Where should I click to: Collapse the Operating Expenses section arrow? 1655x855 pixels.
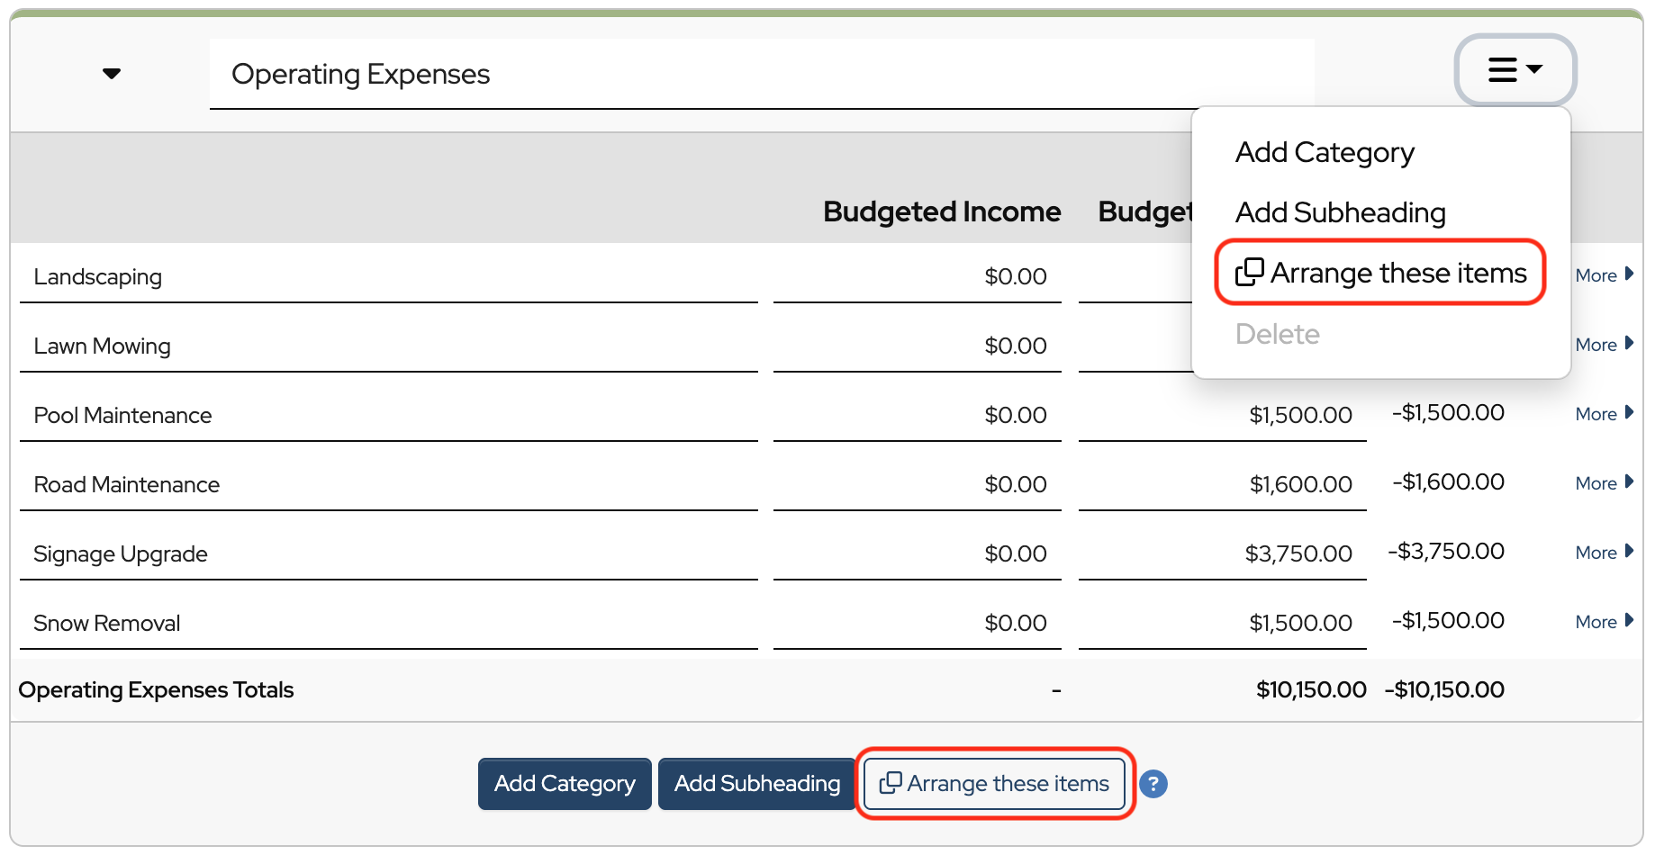pyautogui.click(x=112, y=74)
